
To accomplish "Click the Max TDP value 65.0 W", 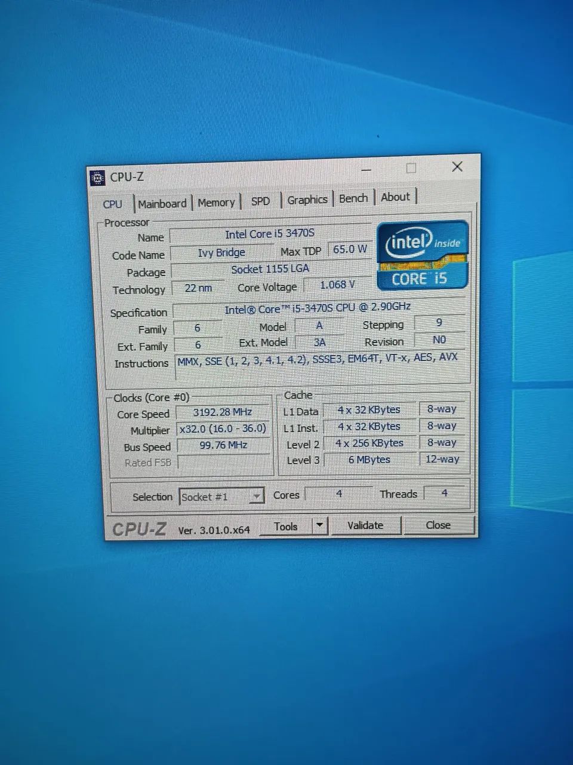I will coord(350,249).
